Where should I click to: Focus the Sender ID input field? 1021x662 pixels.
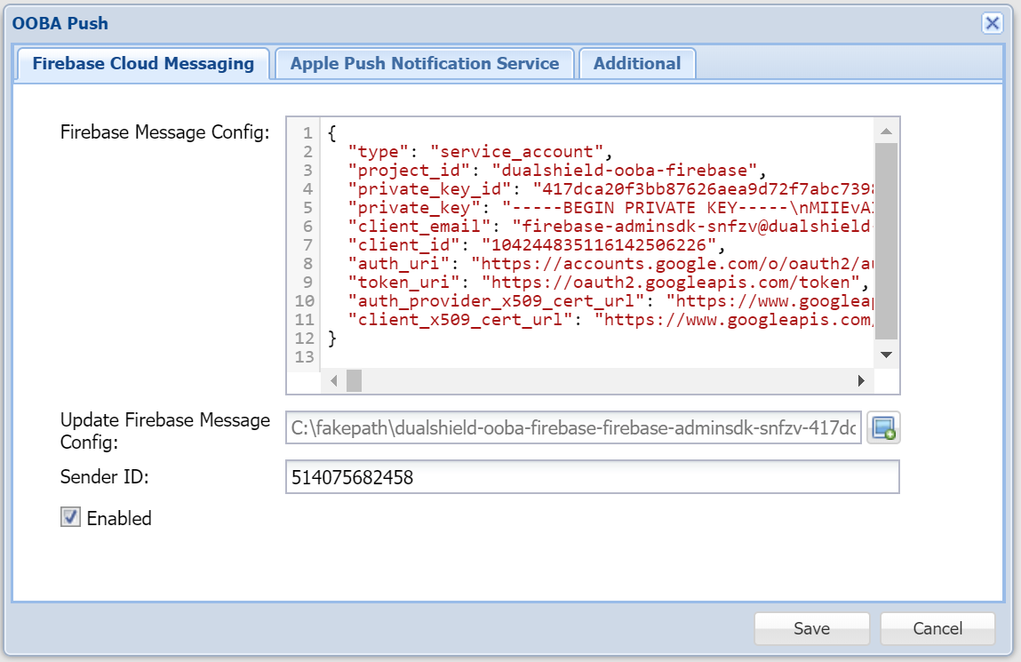(592, 477)
